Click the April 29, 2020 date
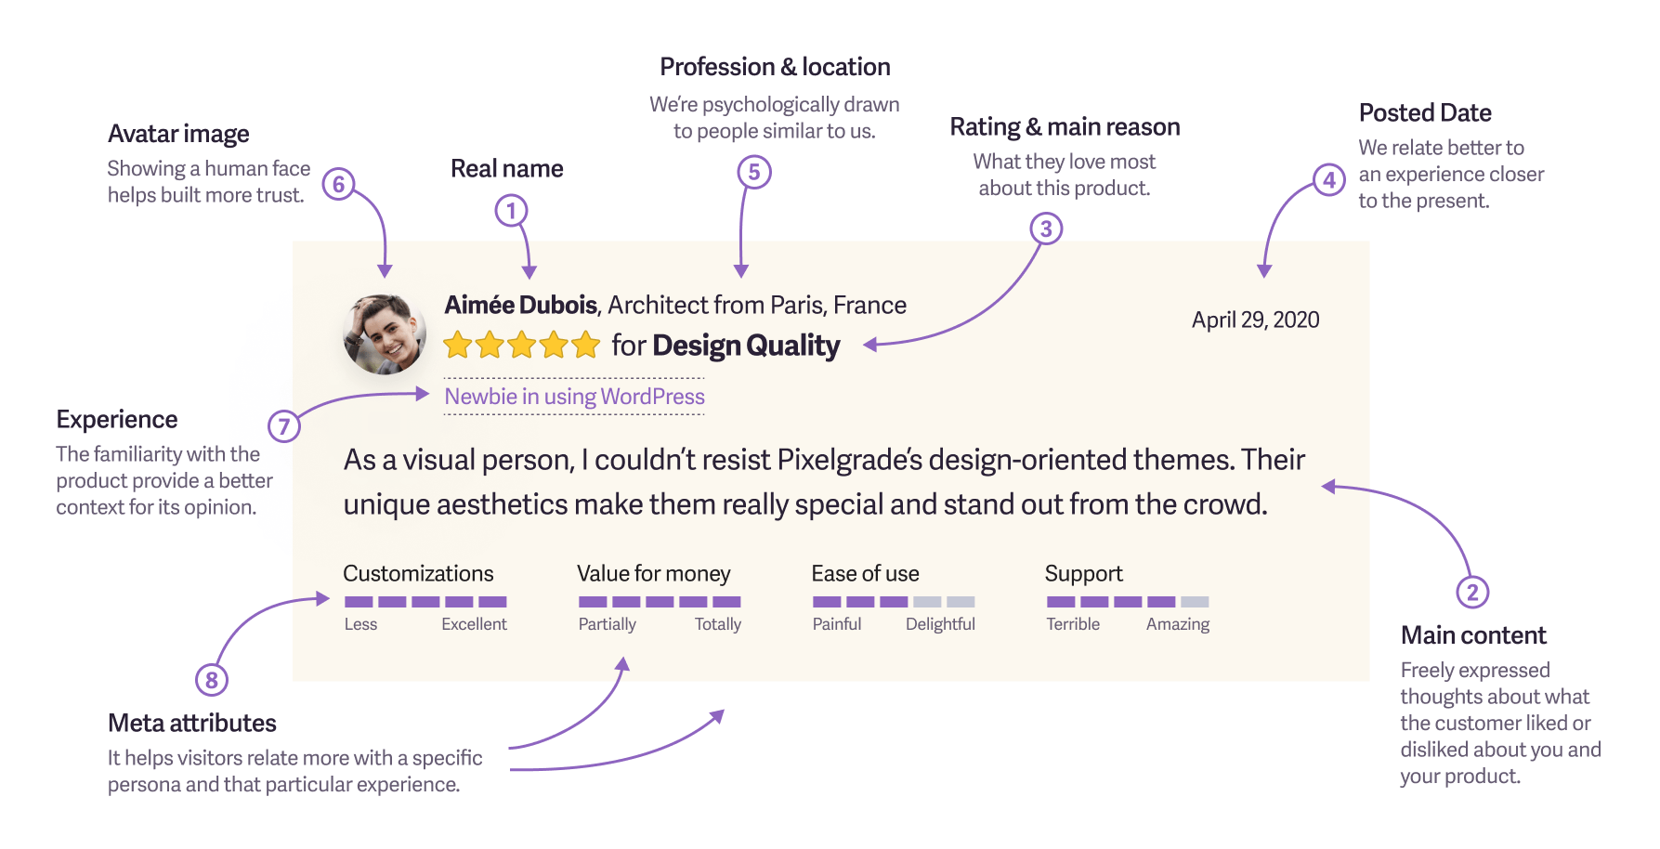This screenshot has height=849, width=1660. tap(1255, 320)
